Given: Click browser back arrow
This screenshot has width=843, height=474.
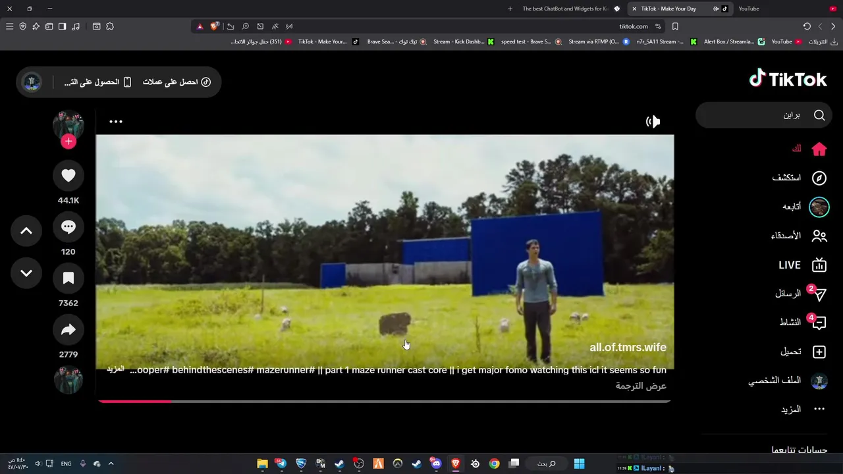Looking at the screenshot, I should click(833, 26).
